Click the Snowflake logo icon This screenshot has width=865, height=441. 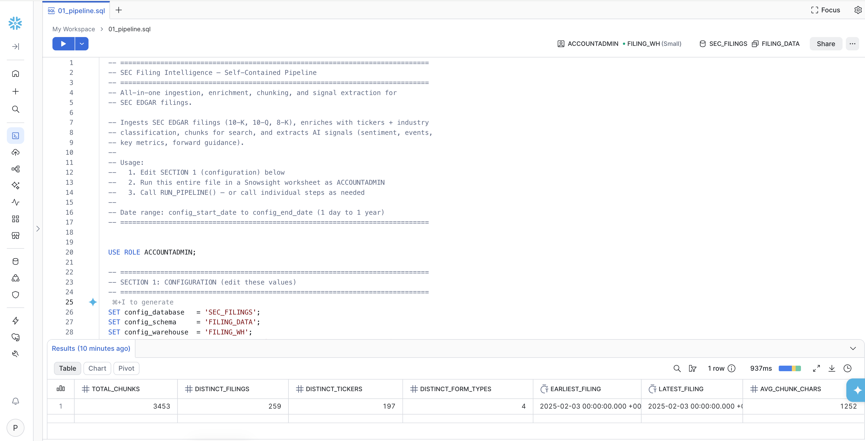pos(15,23)
